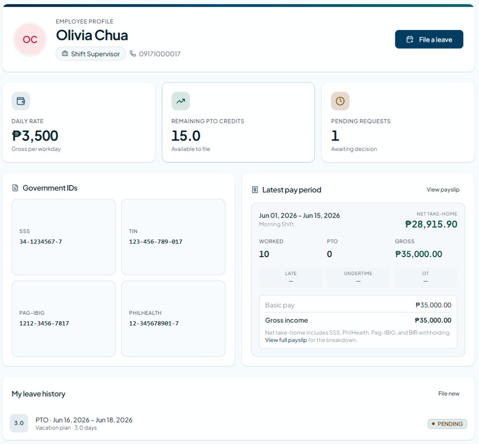Click the LATE cell in pay period

point(291,278)
